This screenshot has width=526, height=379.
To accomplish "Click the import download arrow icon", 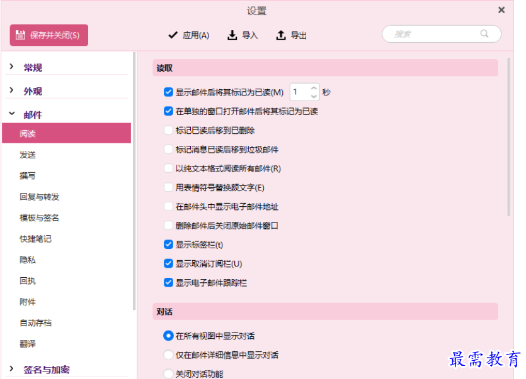I will tap(232, 35).
